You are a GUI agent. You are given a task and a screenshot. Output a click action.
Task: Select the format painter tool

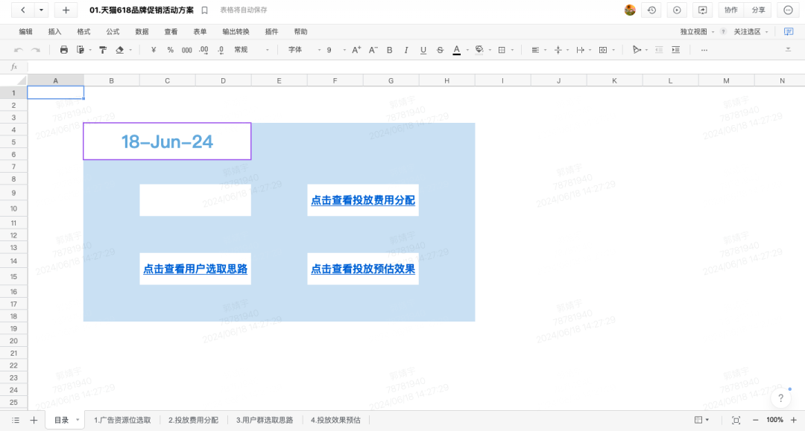coord(103,50)
